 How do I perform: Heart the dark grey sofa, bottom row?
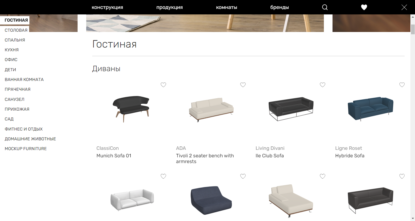[x=402, y=176]
